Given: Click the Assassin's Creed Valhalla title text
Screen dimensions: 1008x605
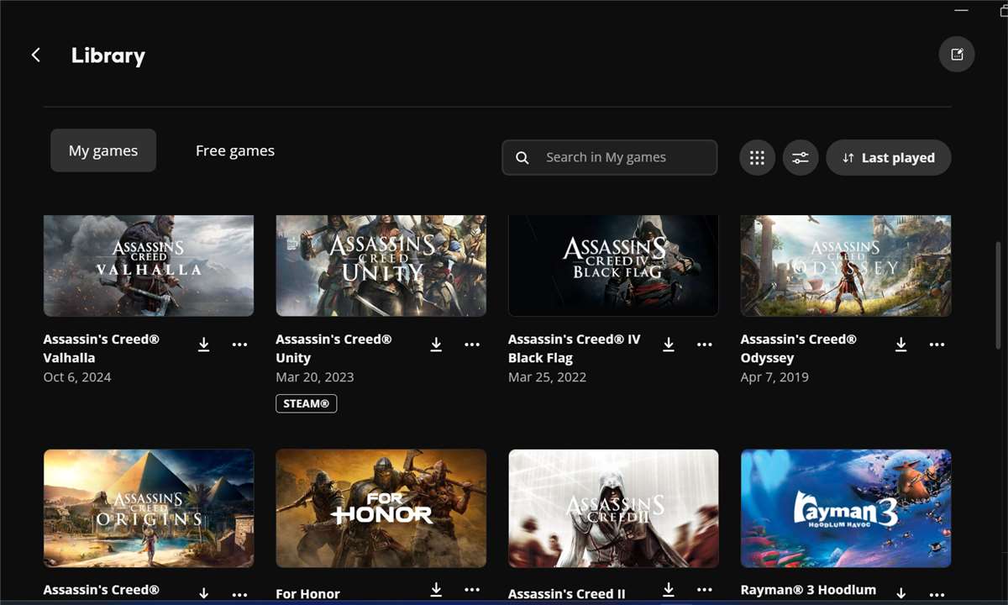Looking at the screenshot, I should pyautogui.click(x=102, y=349).
